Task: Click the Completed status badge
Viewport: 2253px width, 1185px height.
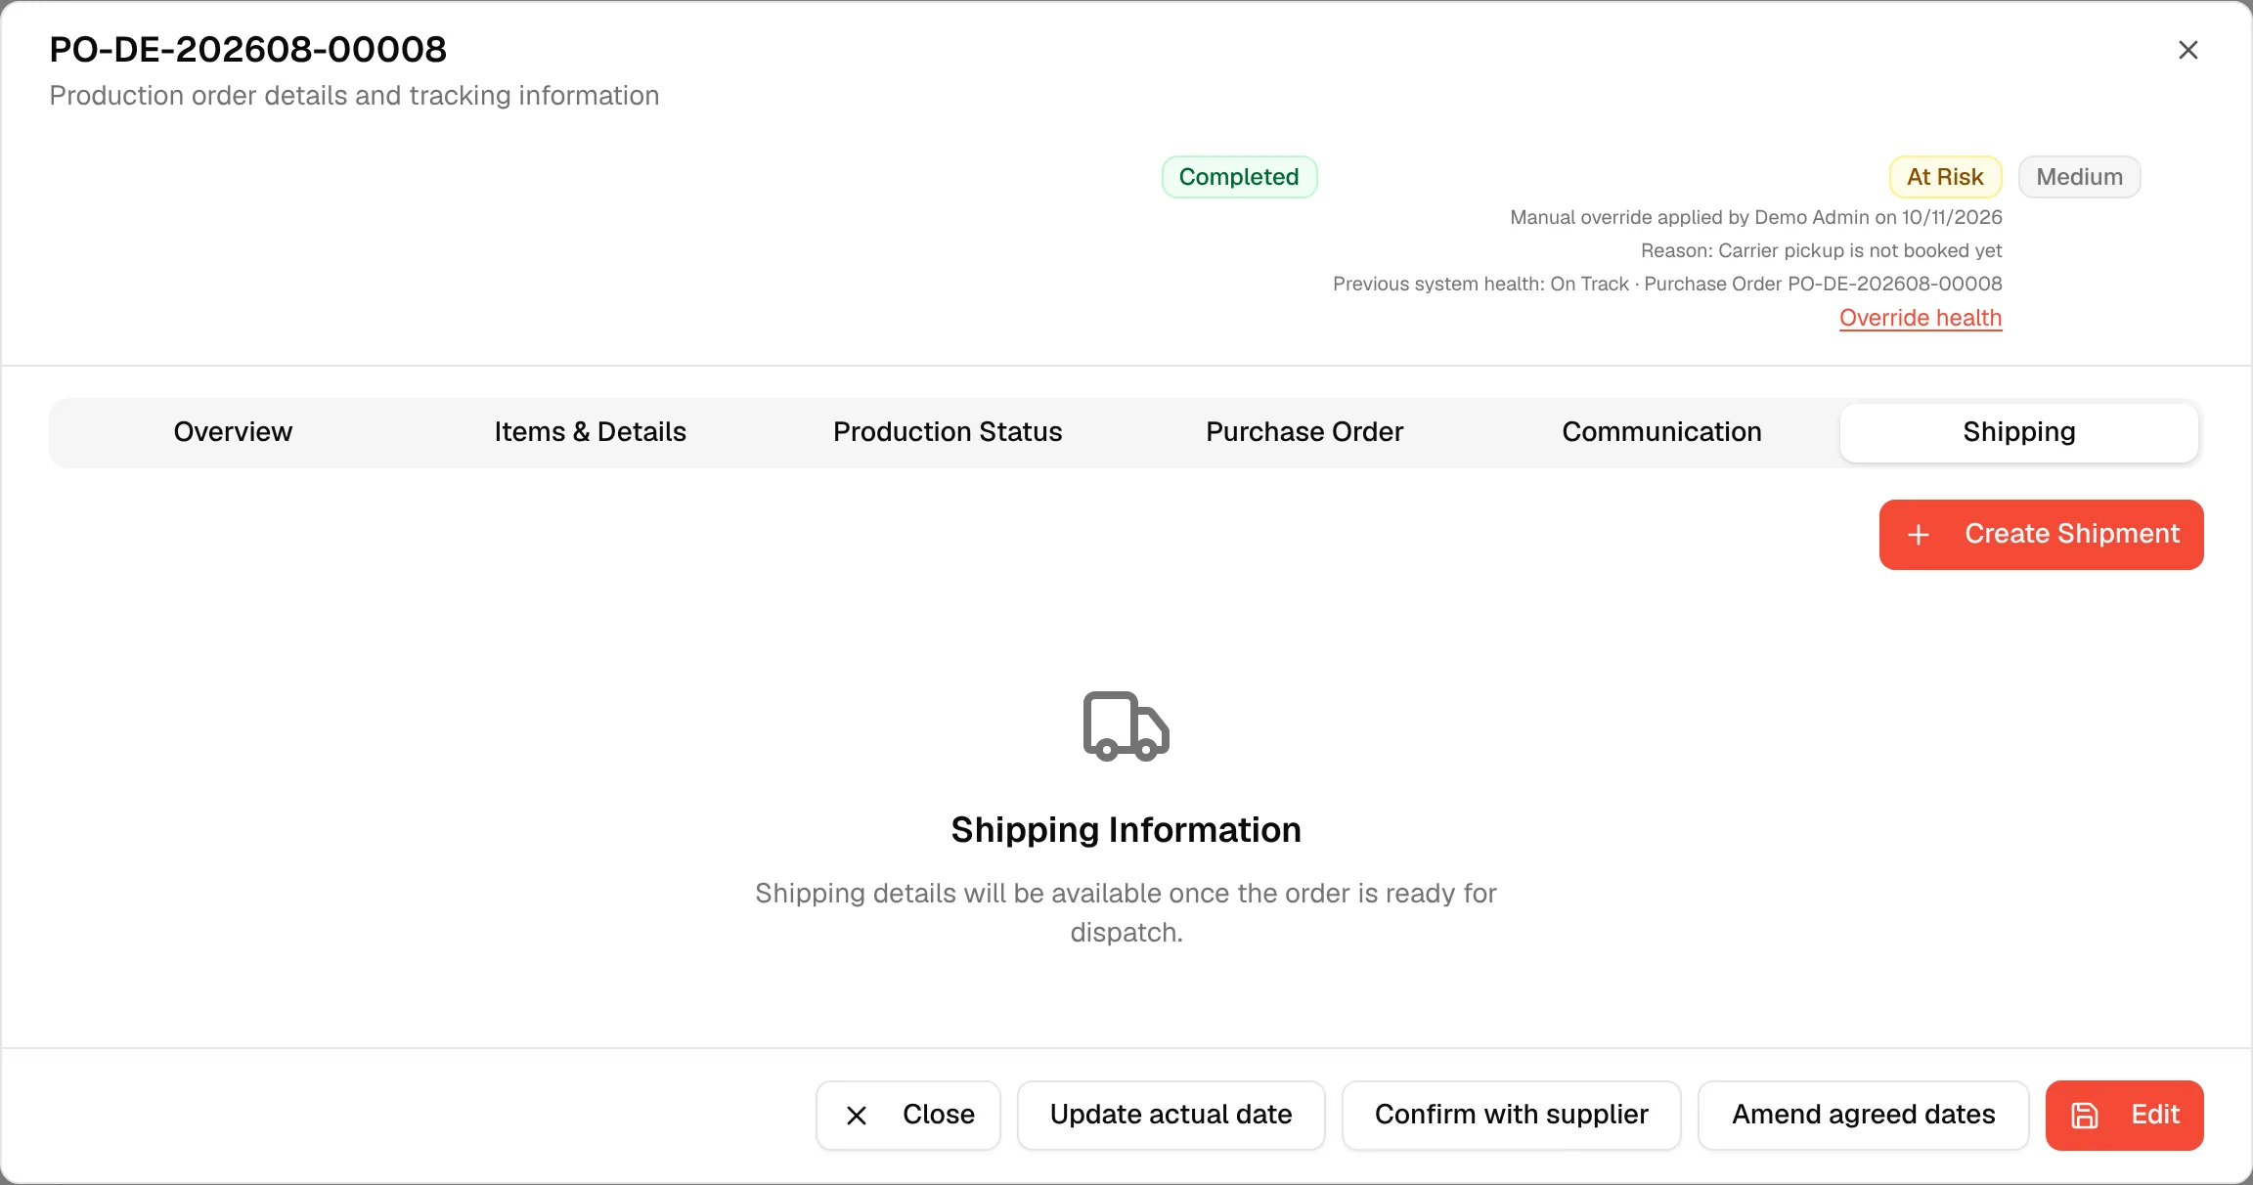Action: [x=1239, y=177]
